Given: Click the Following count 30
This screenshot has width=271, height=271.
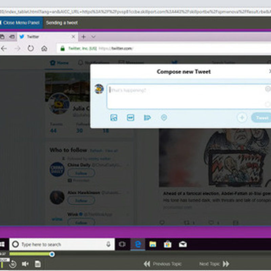Looking at the screenshot, I should pyautogui.click(x=80, y=130).
